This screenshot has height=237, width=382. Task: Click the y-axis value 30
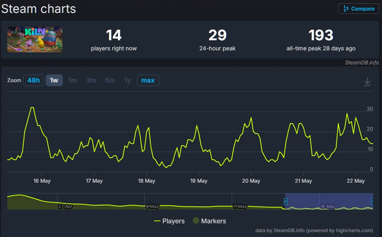[x=369, y=109]
